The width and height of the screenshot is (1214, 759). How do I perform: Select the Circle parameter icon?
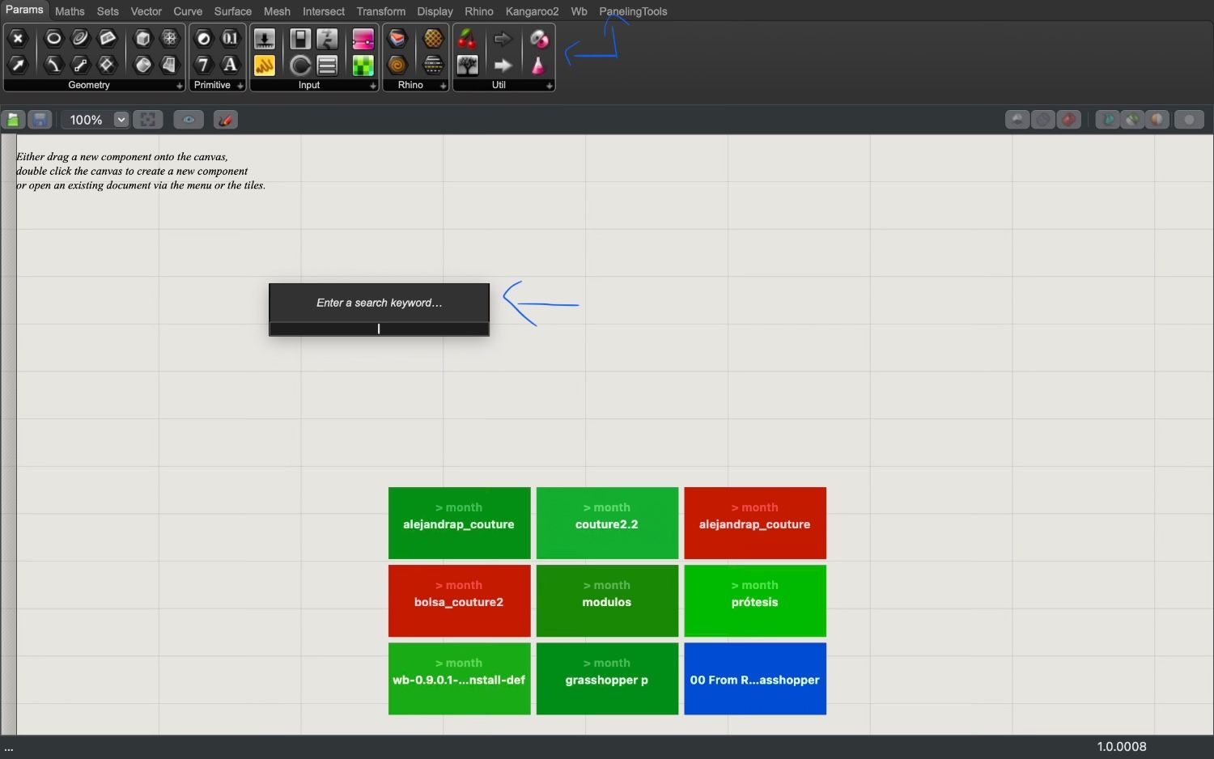[53, 38]
